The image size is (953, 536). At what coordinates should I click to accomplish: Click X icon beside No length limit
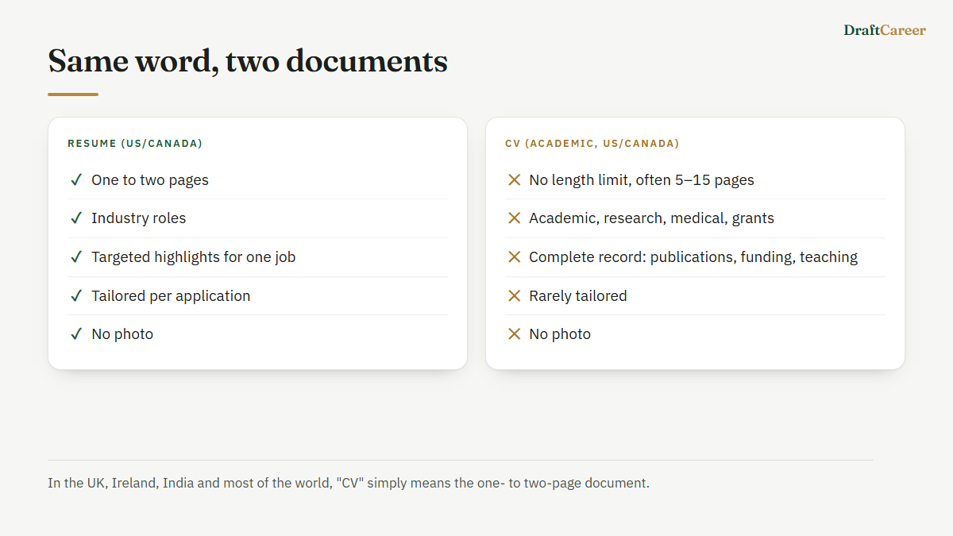(514, 180)
